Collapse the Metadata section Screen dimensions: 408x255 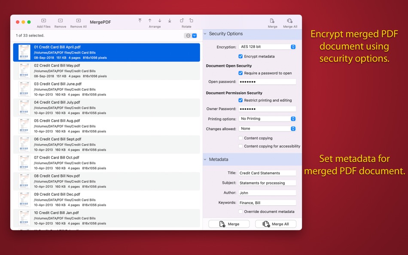[x=205, y=160]
